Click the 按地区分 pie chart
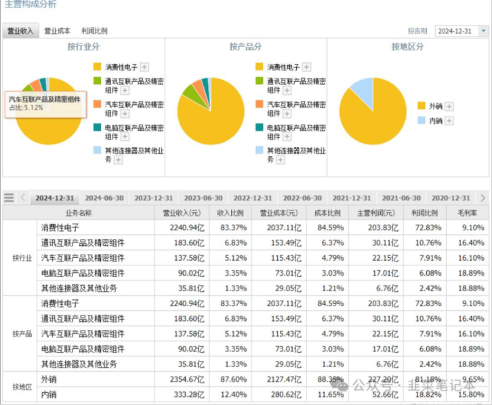This screenshot has height=405, width=492. tap(373, 111)
